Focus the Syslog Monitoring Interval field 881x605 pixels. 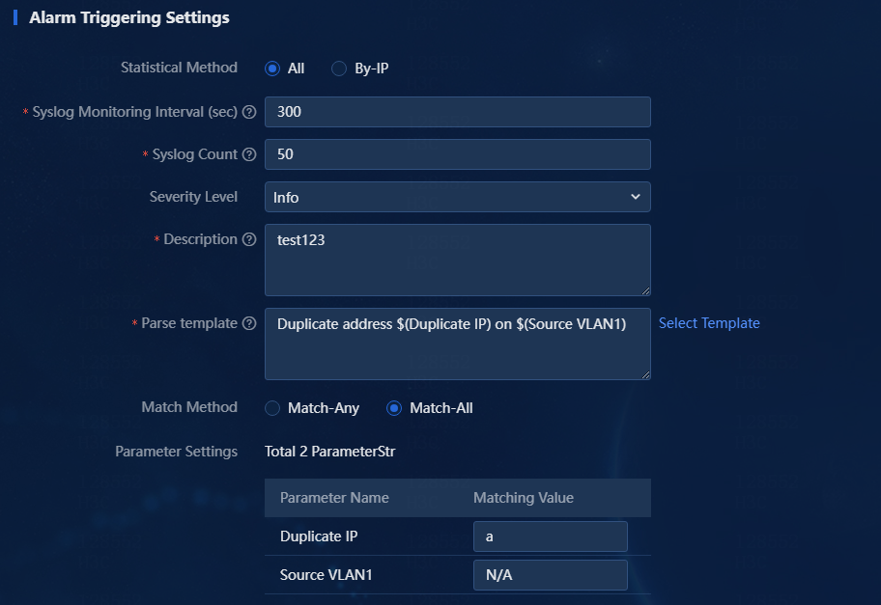coord(457,112)
